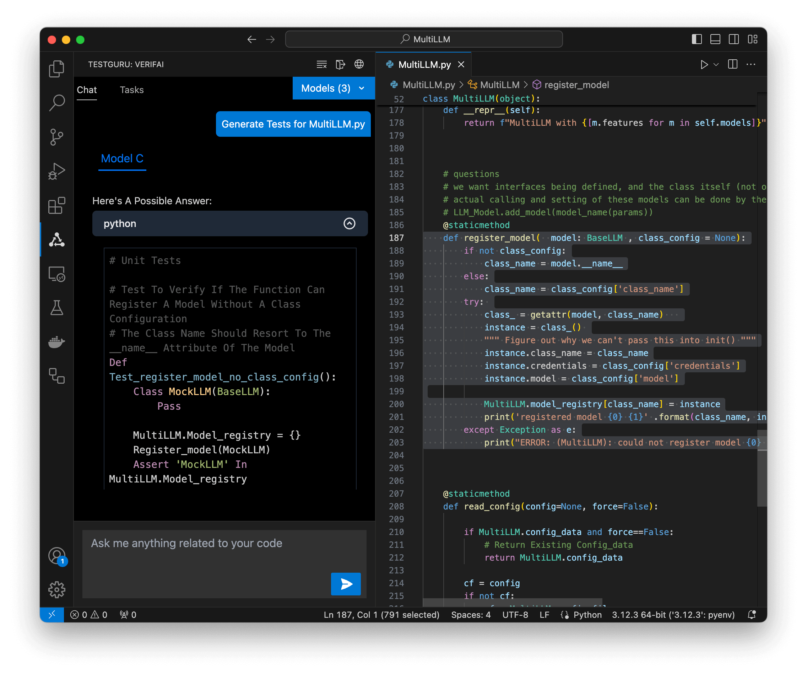Open the Search view icon
This screenshot has width=807, height=675.
click(x=56, y=103)
